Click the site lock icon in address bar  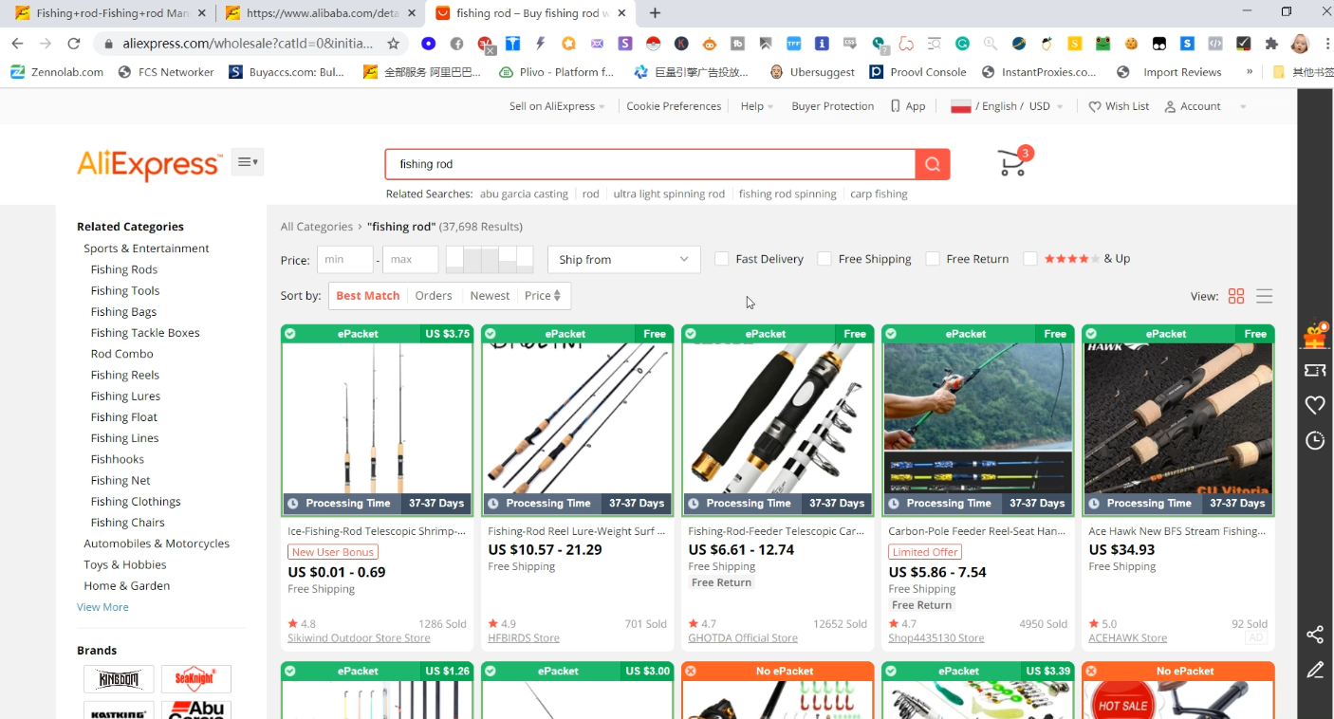pyautogui.click(x=109, y=44)
